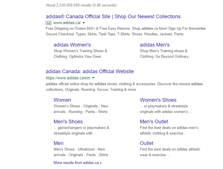
Task: Click 'collections, Originals, Running, Soccer' snippet line
Action: click(x=91, y=90)
